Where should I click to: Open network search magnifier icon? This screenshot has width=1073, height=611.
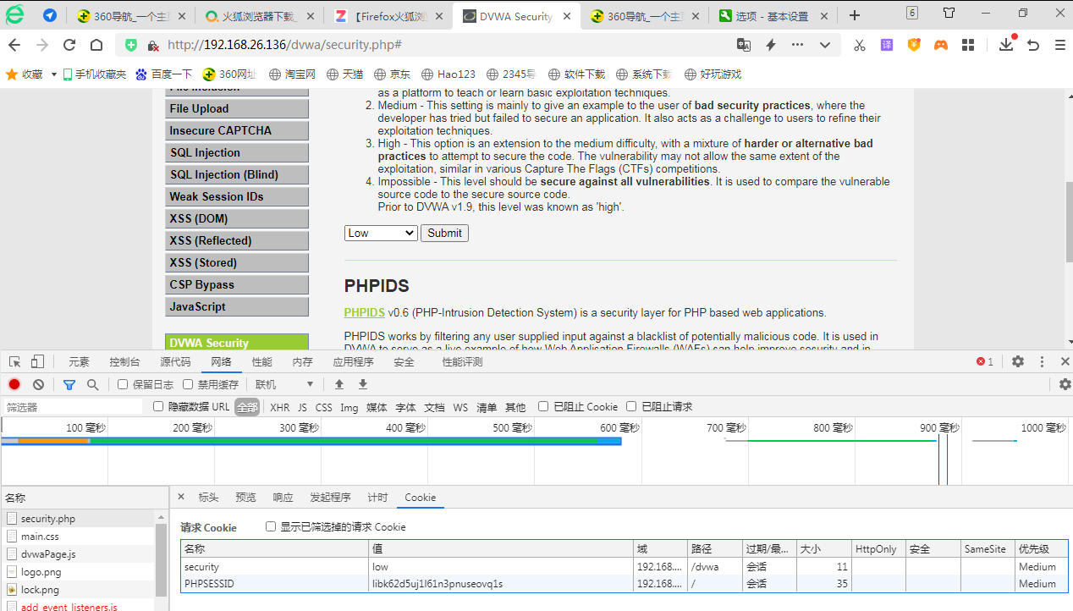(x=92, y=384)
